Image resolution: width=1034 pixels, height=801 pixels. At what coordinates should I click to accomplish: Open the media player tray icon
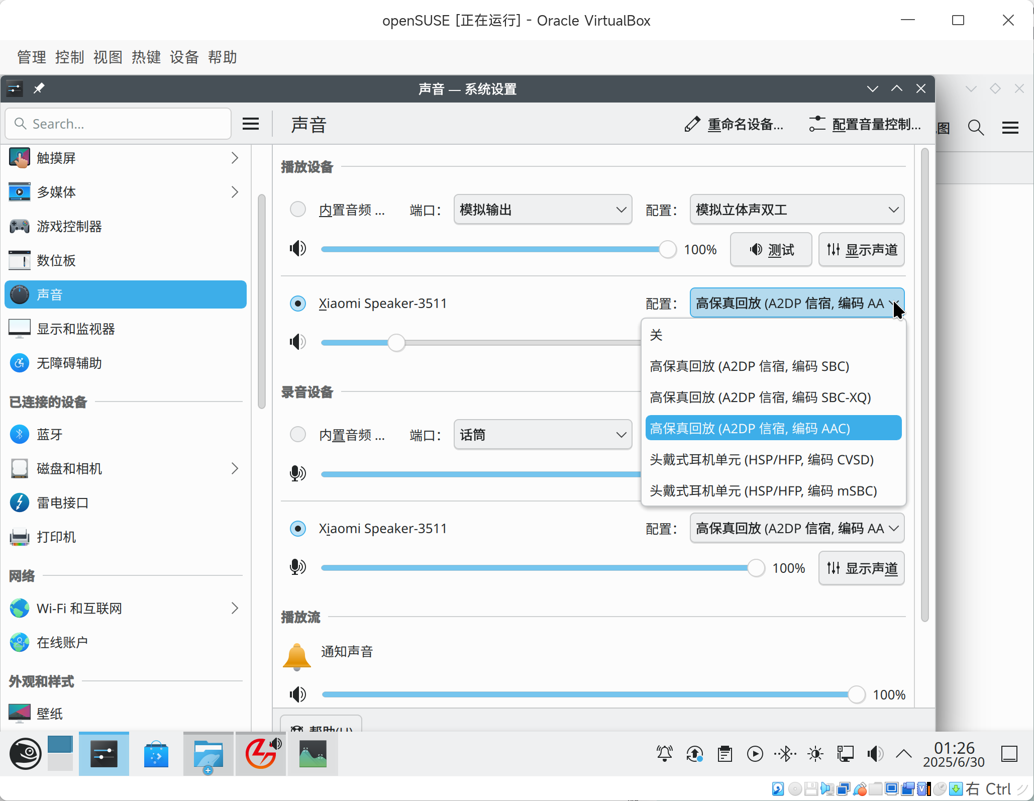755,753
